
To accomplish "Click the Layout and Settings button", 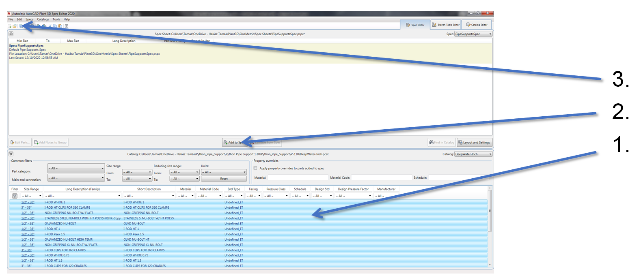I will coord(474,142).
